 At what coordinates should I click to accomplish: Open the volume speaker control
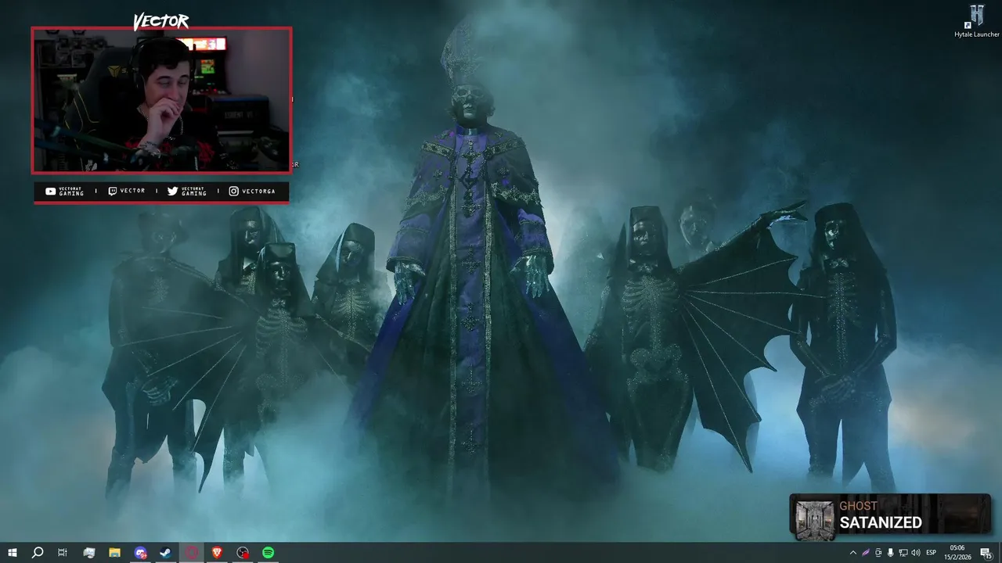tap(916, 553)
